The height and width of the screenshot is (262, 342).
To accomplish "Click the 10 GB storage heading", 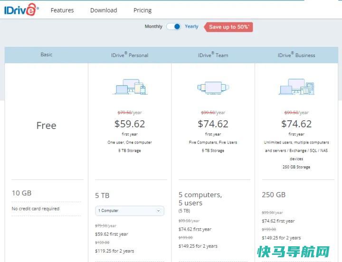I will point(21,193).
